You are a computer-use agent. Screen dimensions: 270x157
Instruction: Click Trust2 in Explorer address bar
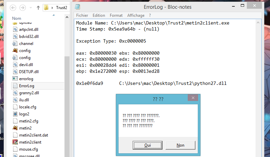coord(61,8)
